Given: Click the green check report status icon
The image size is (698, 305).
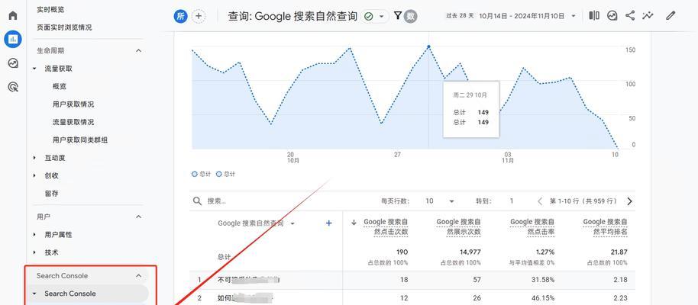Looking at the screenshot, I should click(369, 17).
